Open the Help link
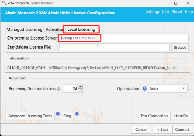This screenshot has width=194, height=136. (188, 12)
